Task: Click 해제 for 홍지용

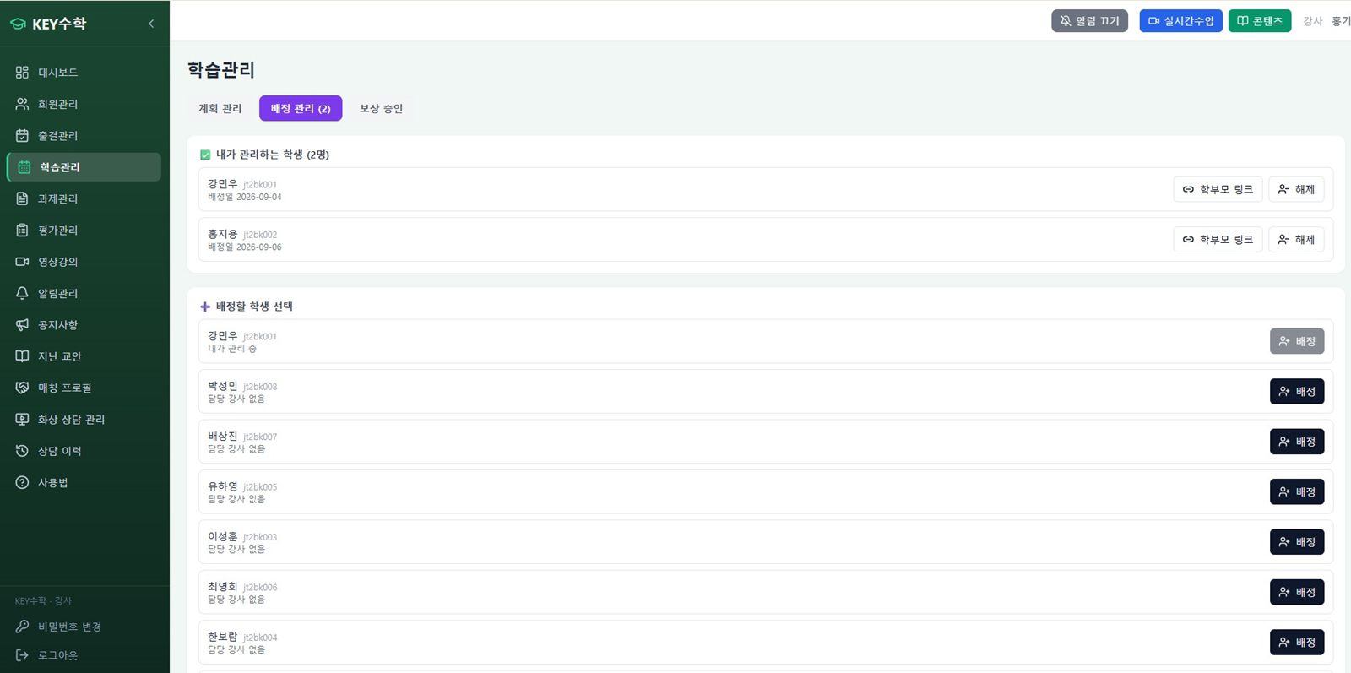Action: tap(1296, 240)
